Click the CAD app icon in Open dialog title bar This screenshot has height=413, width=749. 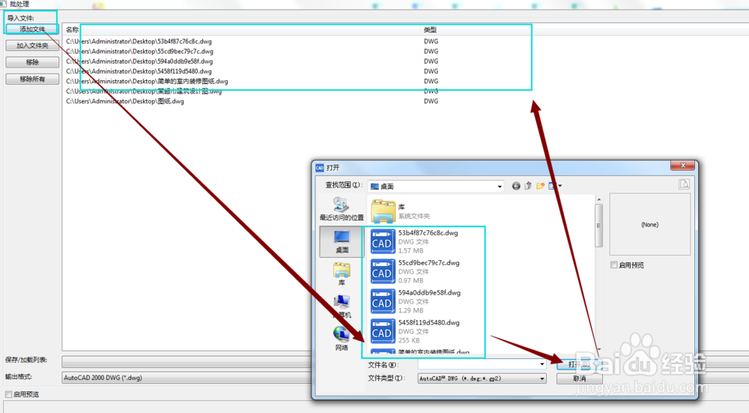pos(320,167)
